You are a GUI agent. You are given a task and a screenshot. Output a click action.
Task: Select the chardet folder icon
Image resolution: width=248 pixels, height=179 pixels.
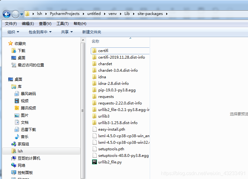coord(95,64)
